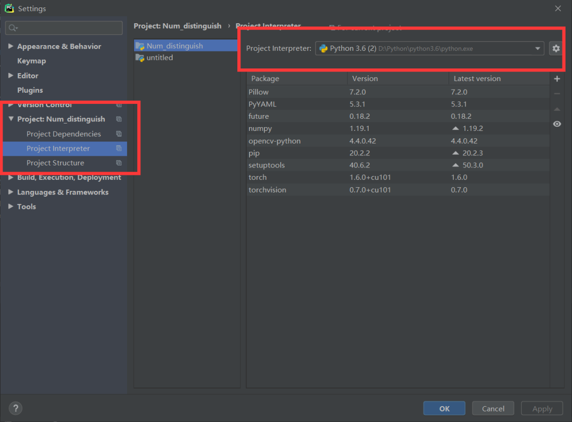Click the upgrade arrow in pip row

click(455, 153)
